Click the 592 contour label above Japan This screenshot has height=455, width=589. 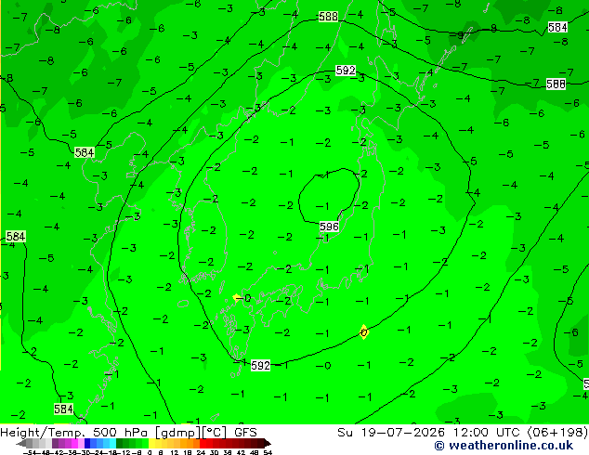pos(346,71)
